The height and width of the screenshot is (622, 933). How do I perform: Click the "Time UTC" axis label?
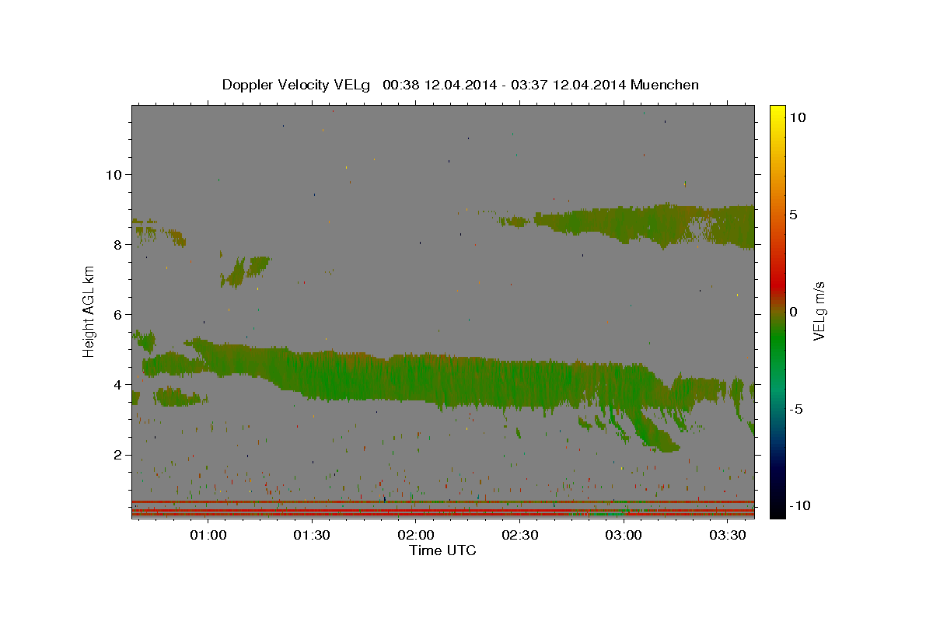tap(442, 550)
